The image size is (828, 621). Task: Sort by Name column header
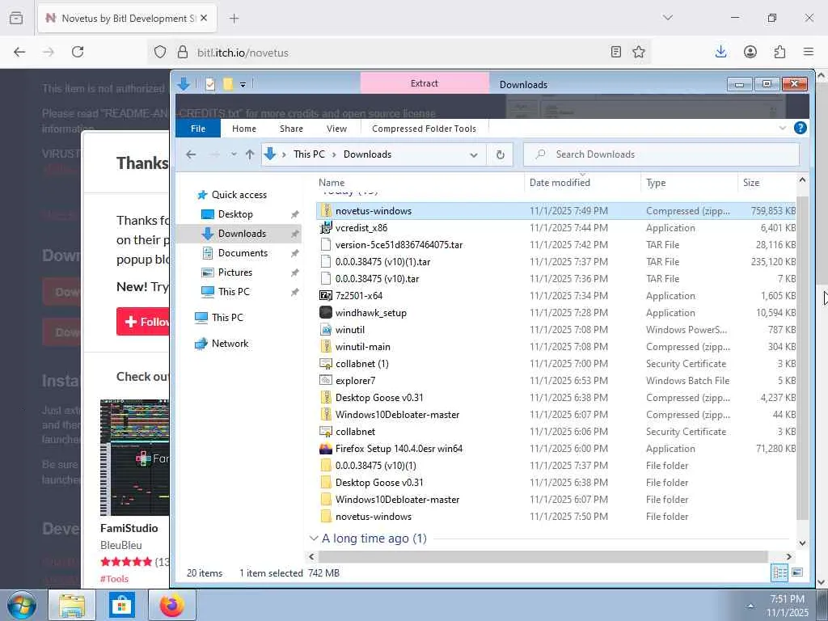click(332, 182)
